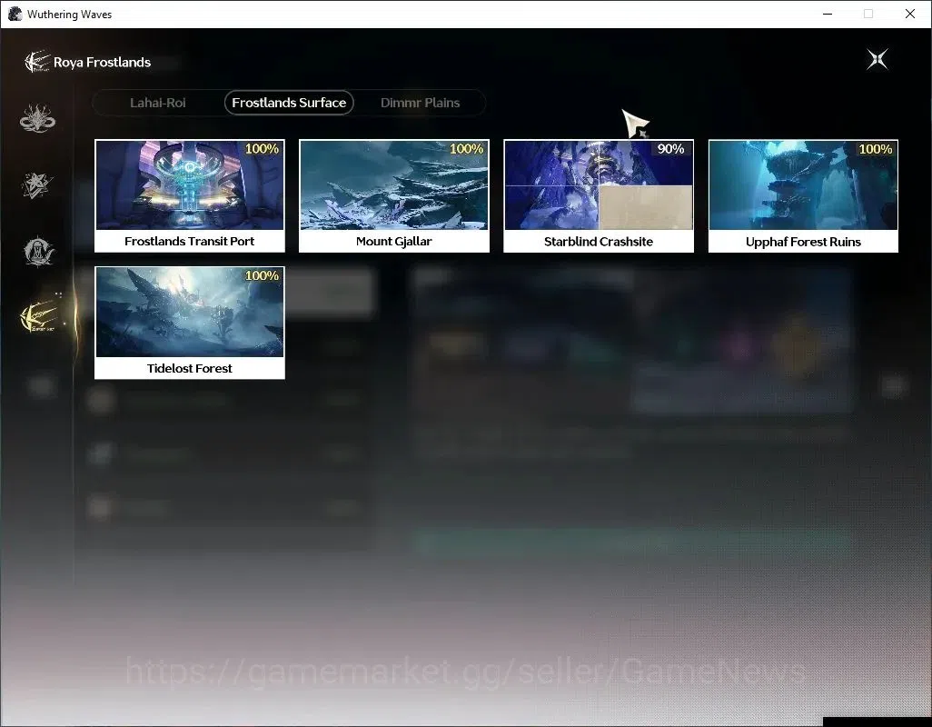This screenshot has height=727, width=932.
Task: Open the Starblind Crashsite area card
Action: coord(599,196)
